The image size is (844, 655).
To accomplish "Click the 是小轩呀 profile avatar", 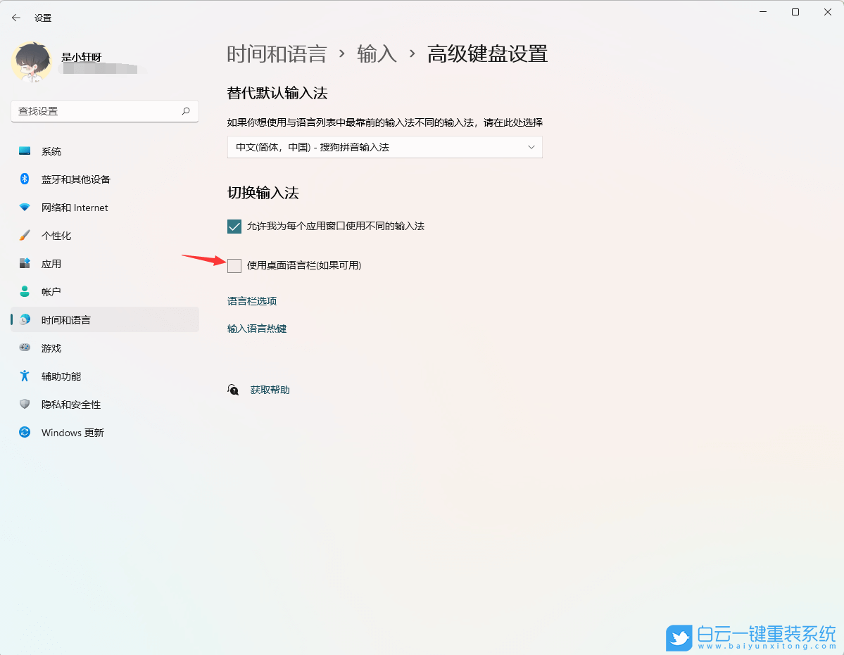I will [32, 62].
